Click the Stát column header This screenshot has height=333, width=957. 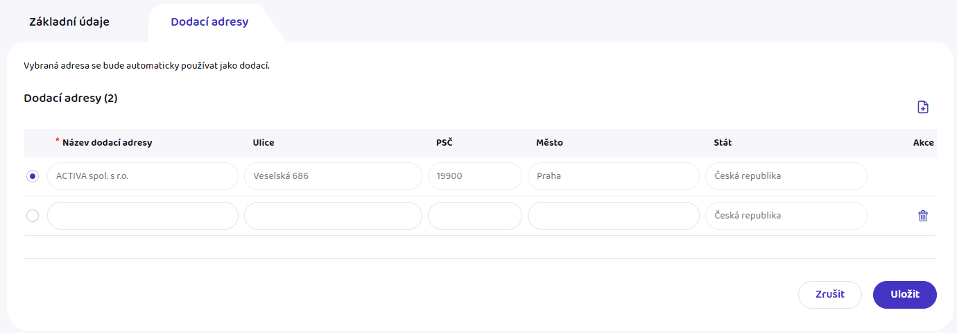[x=723, y=143]
